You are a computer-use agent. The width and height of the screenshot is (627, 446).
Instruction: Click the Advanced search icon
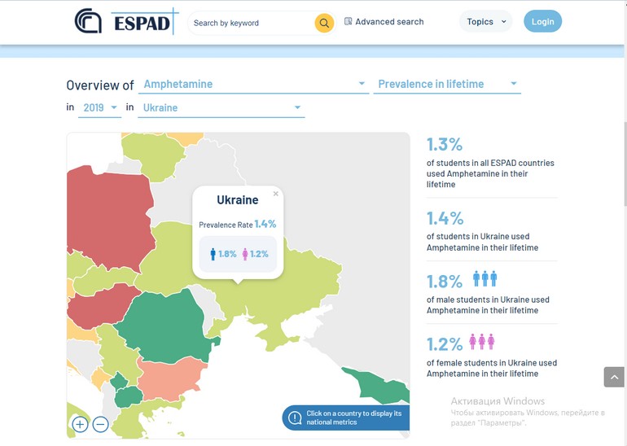(x=349, y=22)
